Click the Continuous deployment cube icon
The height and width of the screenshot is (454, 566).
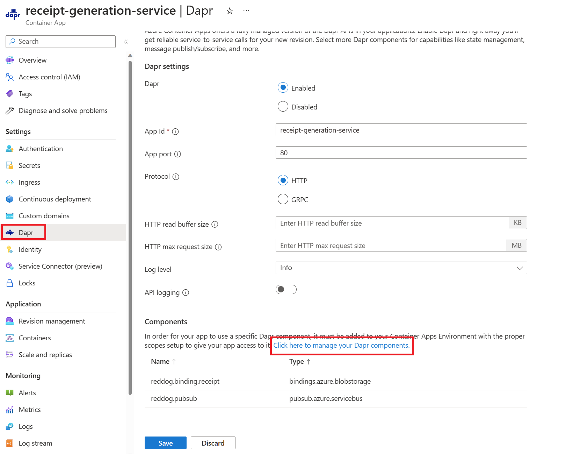pos(10,199)
